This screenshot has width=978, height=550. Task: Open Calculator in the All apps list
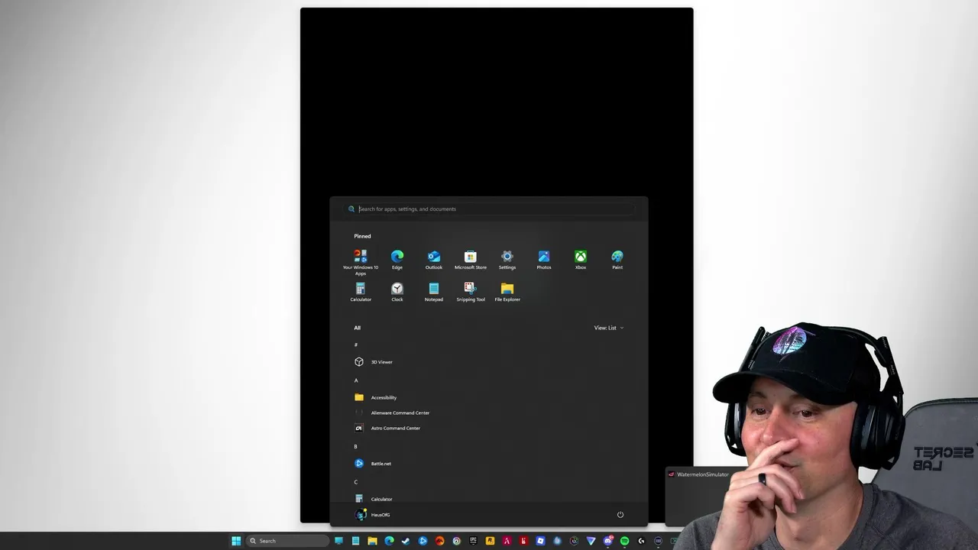[x=374, y=499]
